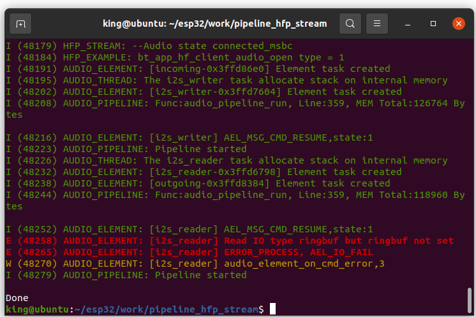Click the 'Done' output text
This screenshot has width=476, height=317.
coord(17,299)
